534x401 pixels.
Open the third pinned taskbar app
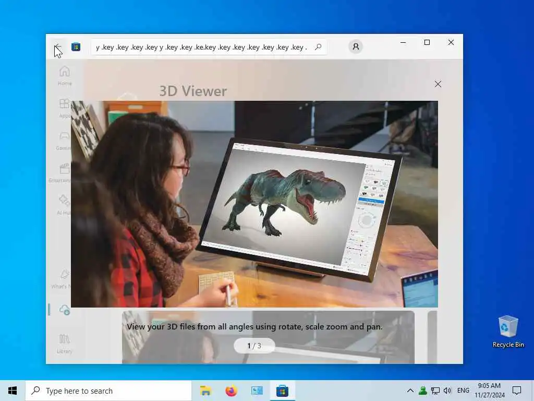(x=257, y=391)
